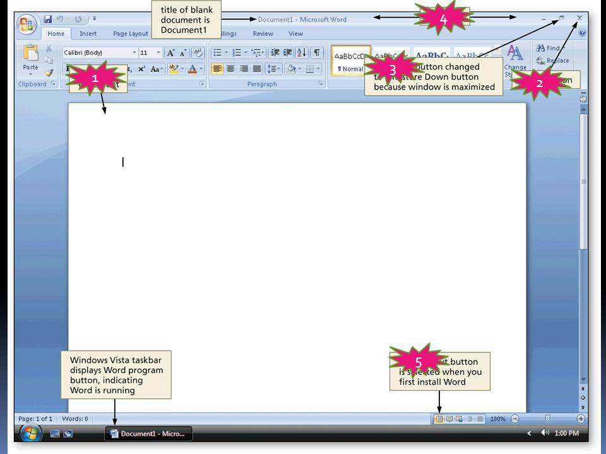Viewport: 606px width, 454px height.
Task: Open Calibri (Body) font name dropdown
Action: click(134, 52)
